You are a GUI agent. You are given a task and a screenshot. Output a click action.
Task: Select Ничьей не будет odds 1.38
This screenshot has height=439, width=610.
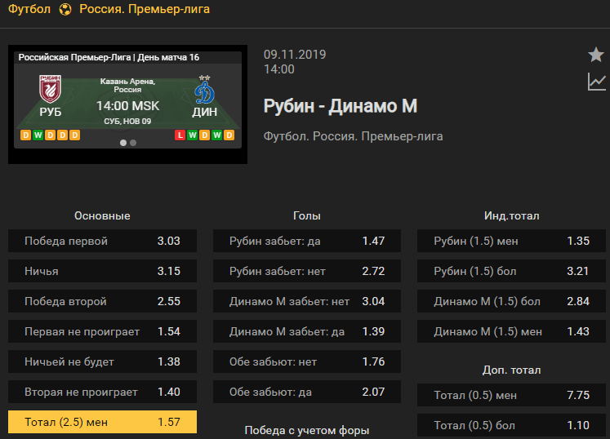(102, 361)
